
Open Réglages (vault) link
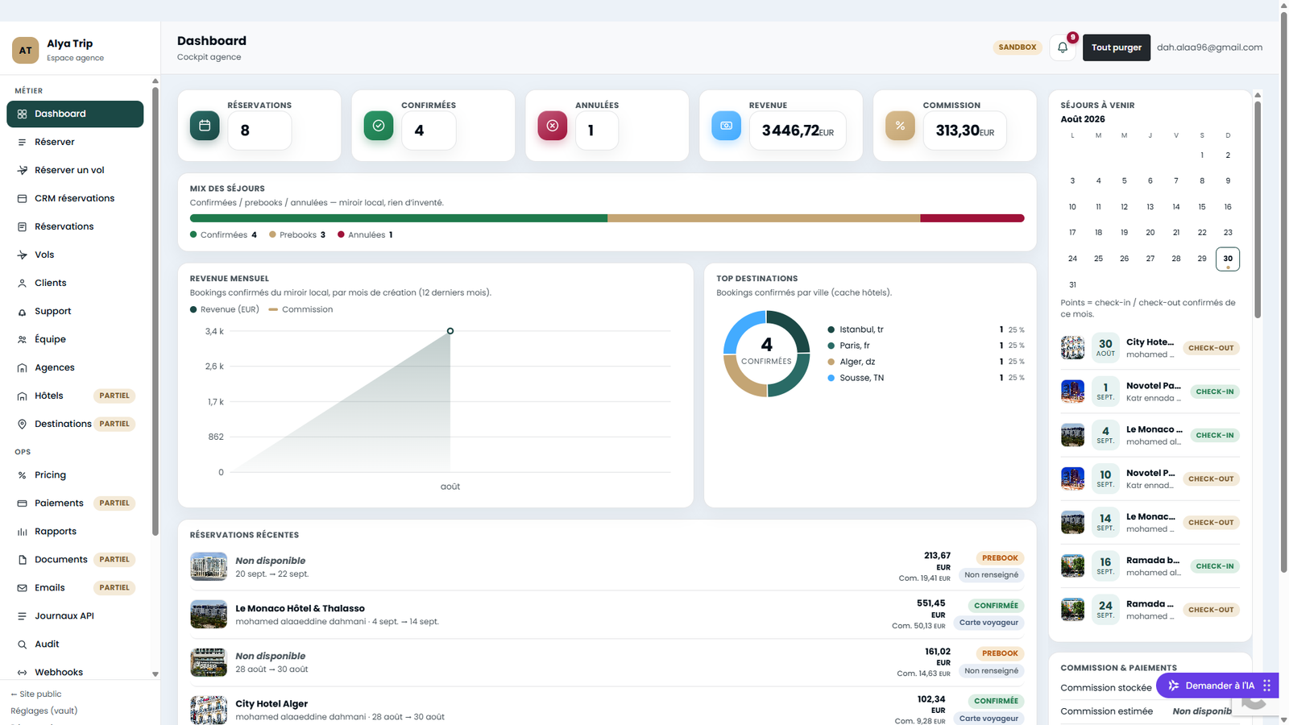44,710
